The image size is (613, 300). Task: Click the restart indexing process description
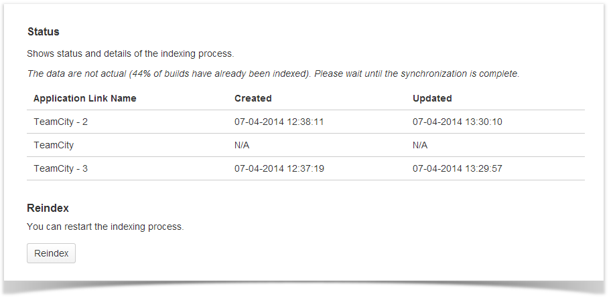point(105,227)
